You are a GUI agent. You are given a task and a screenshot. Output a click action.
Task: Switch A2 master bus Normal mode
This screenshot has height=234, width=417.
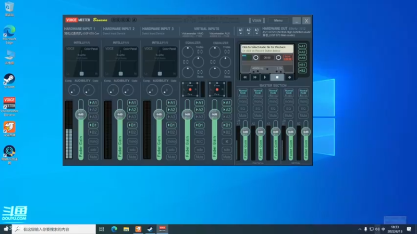[x=258, y=93]
